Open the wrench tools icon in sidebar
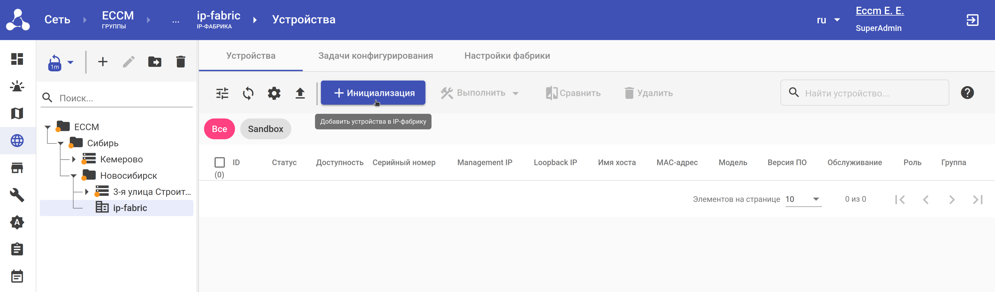The image size is (995, 292). point(17,195)
